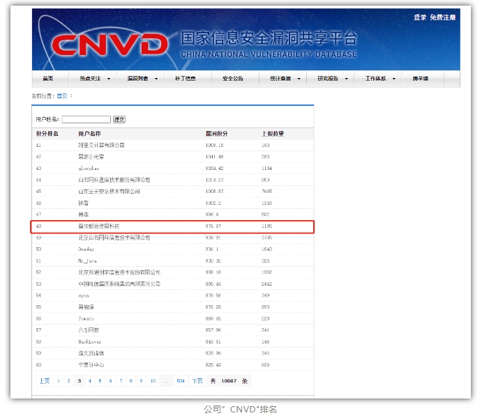Open the 热点关注 menu
The width and height of the screenshot is (496, 418).
(90, 79)
